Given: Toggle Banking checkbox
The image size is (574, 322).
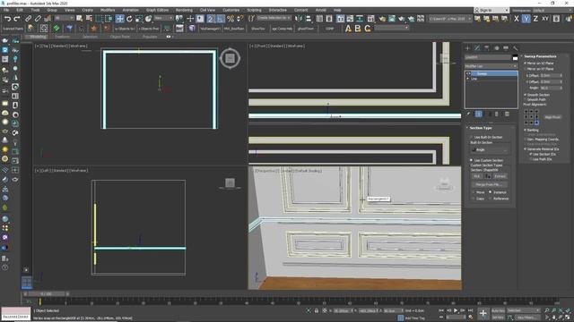Looking at the screenshot, I should tap(525, 130).
